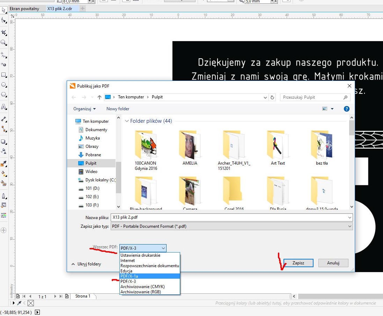Click the no-color swatch in document palette
This screenshot has height=316, width=383.
(31, 303)
